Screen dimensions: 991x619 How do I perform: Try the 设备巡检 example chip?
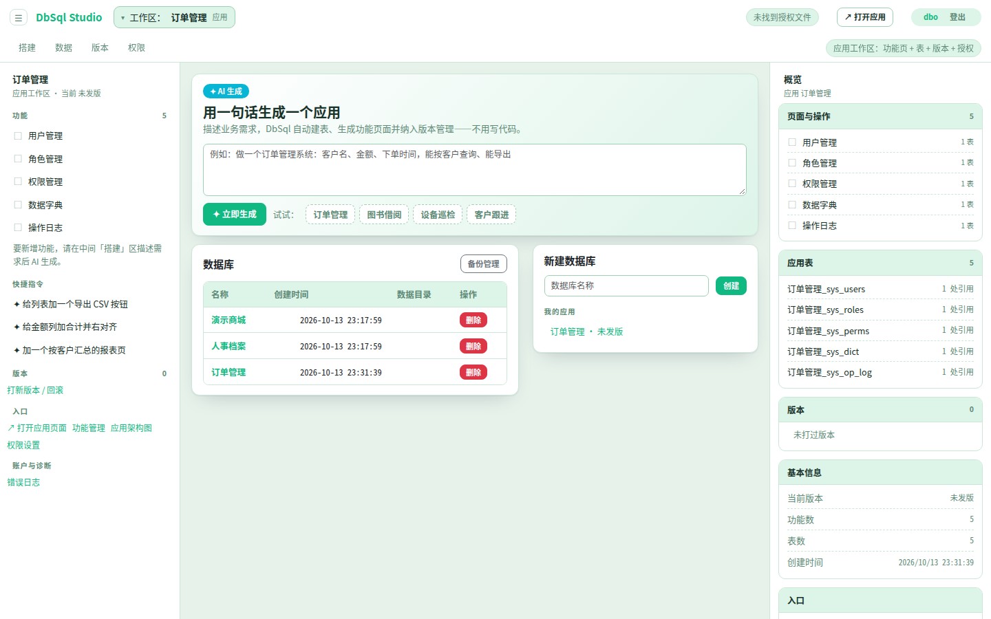point(438,215)
